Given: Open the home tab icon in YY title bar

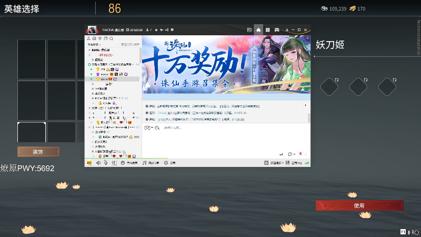Looking at the screenshot, I should click(x=258, y=30).
